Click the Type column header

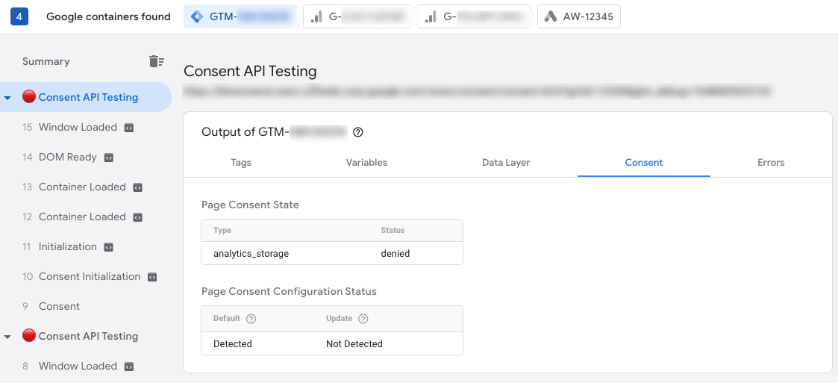[x=222, y=231]
